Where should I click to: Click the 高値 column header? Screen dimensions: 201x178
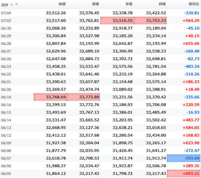point(95,4)
